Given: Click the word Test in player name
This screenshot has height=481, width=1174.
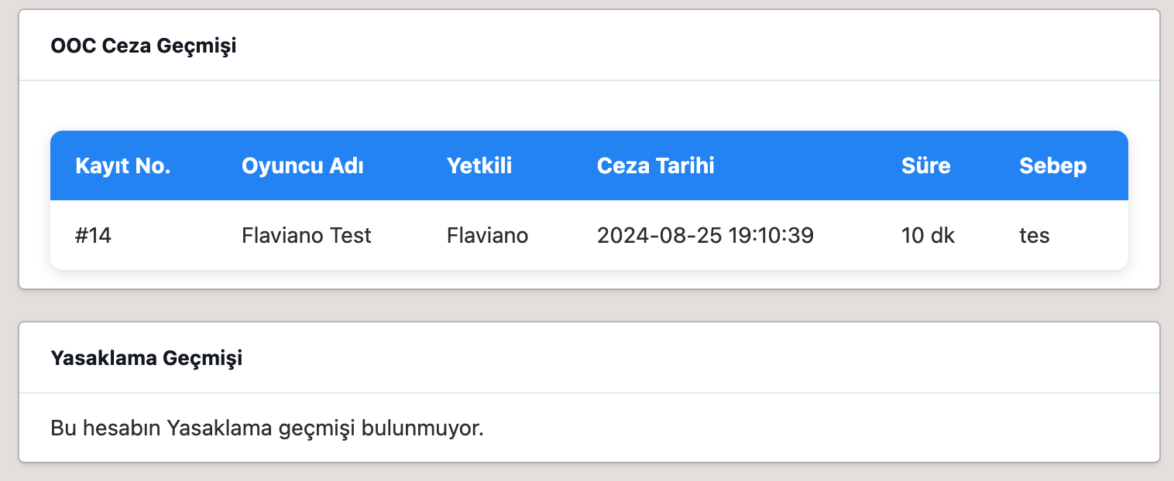Looking at the screenshot, I should pos(351,235).
